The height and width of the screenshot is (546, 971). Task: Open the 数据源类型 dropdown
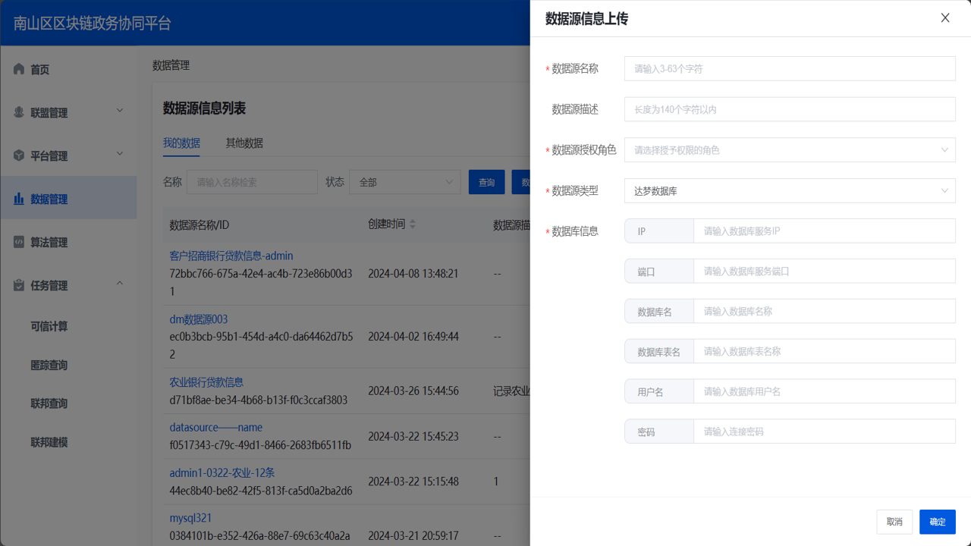coord(790,190)
